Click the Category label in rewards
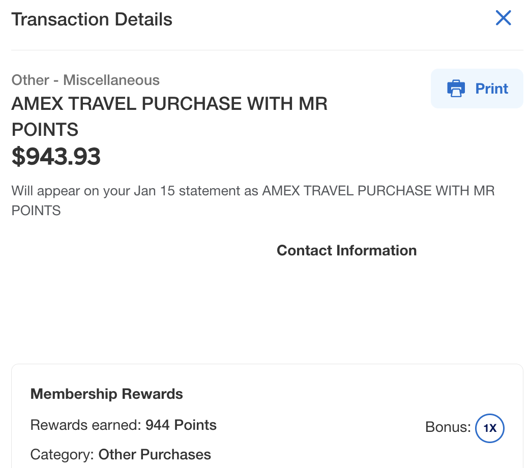 [62, 454]
